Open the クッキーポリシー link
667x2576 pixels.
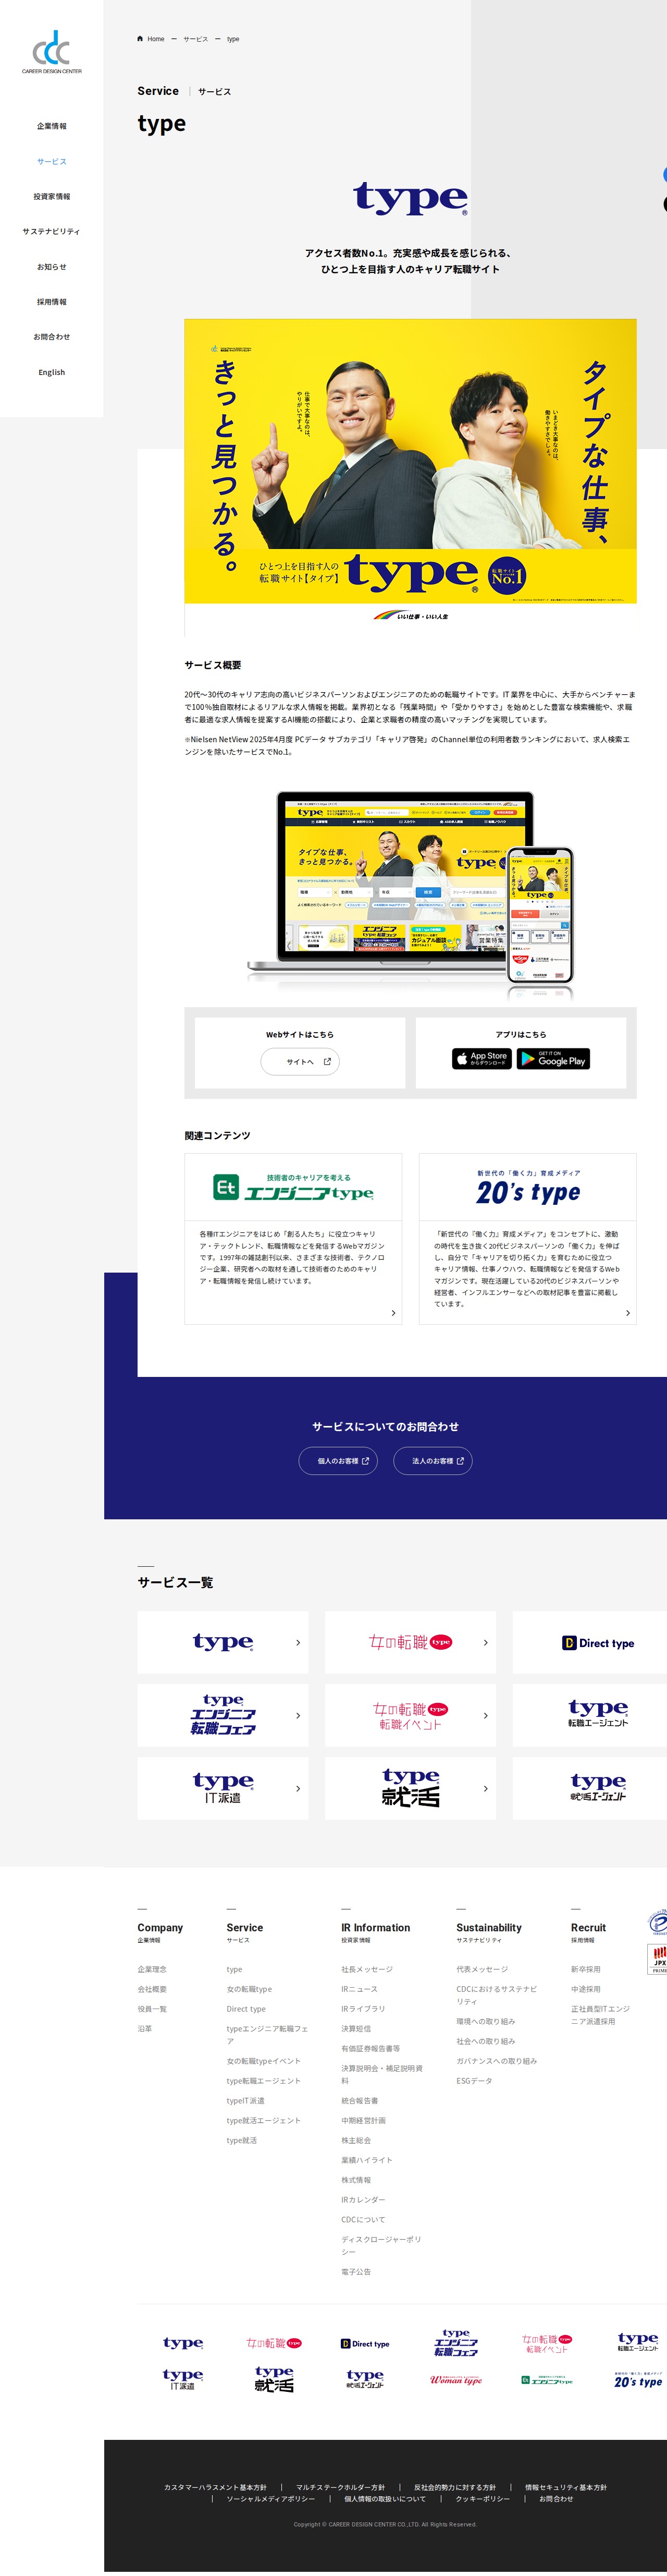tap(483, 2499)
